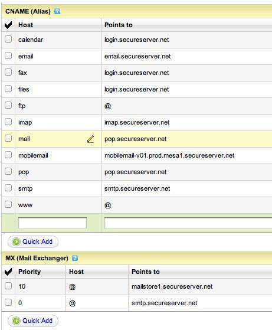Click mail's pop.secureserver.net value
Image resolution: width=272 pixels, height=330 pixels.
coord(136,139)
